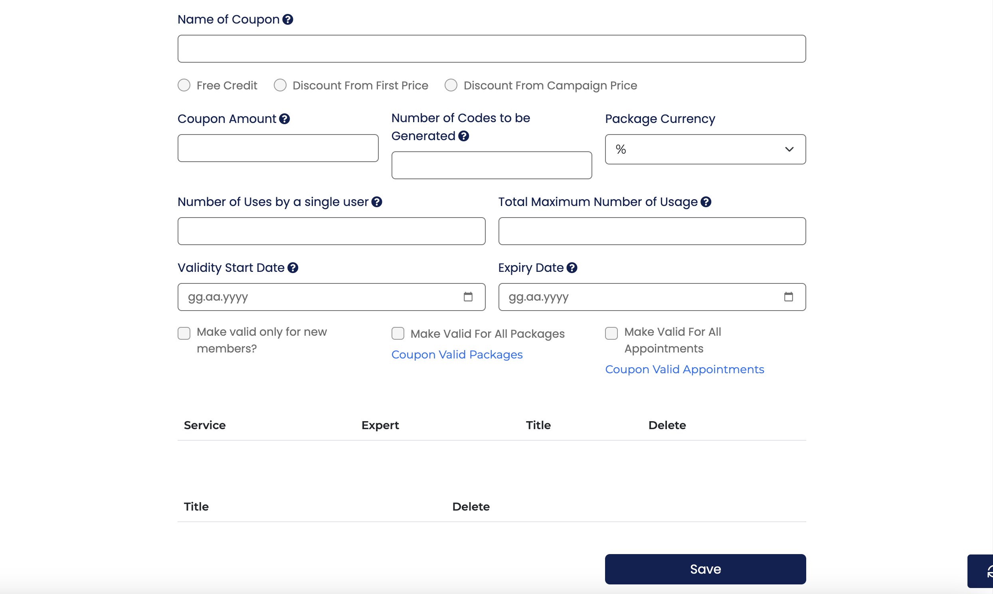Click help icon next to Expiry Date
Image resolution: width=993 pixels, height=594 pixels.
[x=572, y=267]
